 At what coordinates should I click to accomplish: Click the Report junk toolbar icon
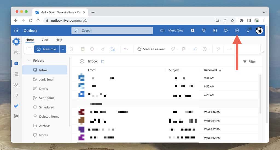92,49
